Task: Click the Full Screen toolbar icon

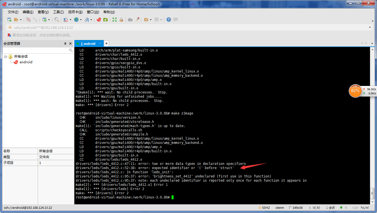Action: (115, 20)
